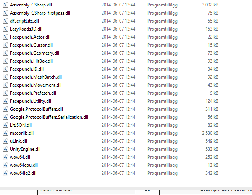Select the wow64.dll file icon
The height and width of the screenshot is (195, 252).
[5, 157]
